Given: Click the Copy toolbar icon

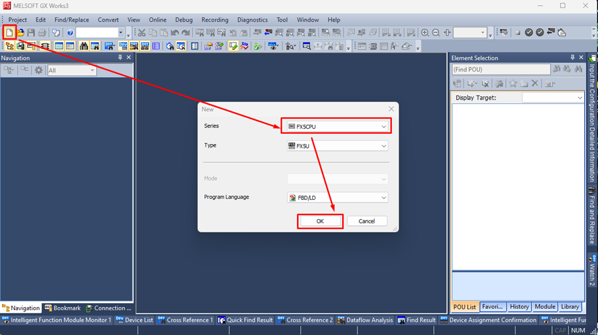Looking at the screenshot, I should (x=153, y=32).
